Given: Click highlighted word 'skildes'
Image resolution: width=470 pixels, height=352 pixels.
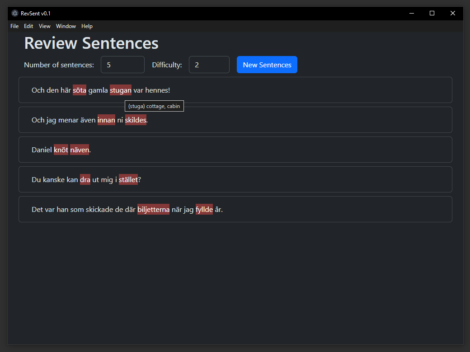Looking at the screenshot, I should click(136, 120).
